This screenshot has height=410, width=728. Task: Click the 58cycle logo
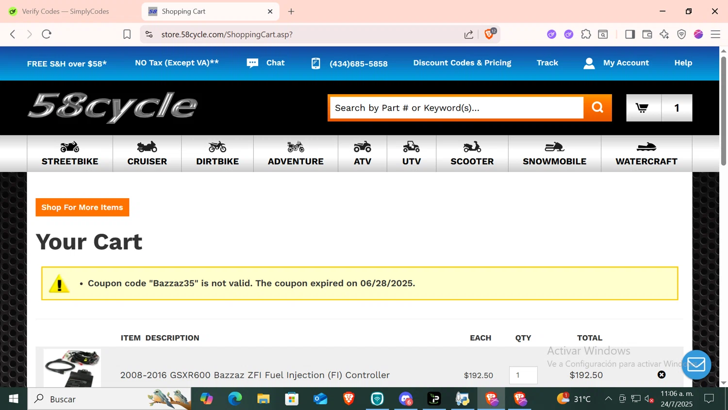point(113,107)
